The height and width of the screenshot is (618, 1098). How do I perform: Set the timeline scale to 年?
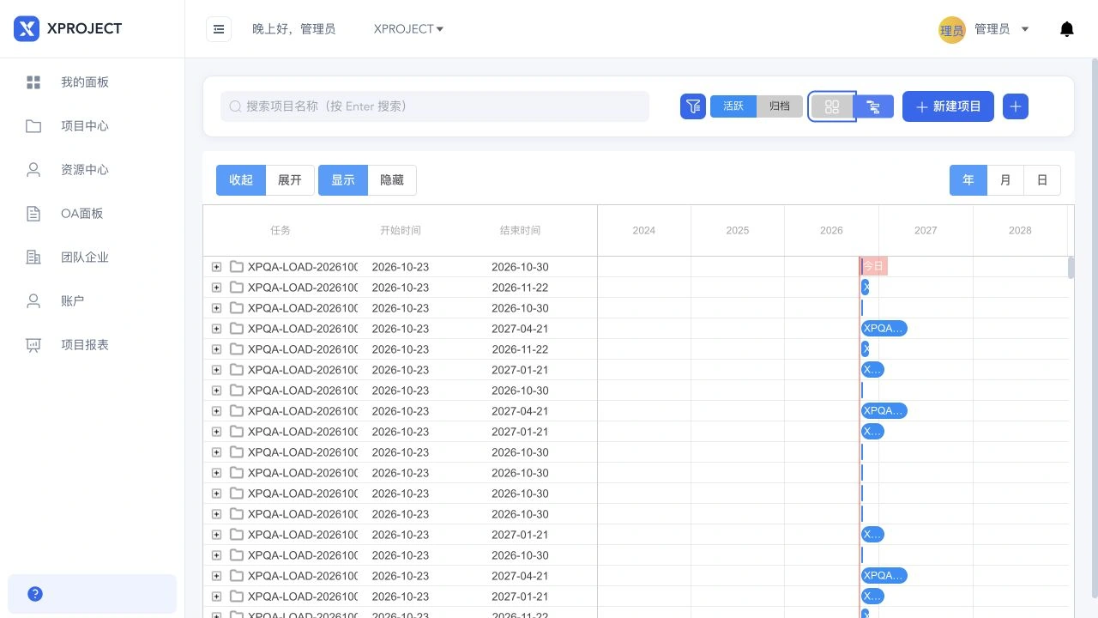pyautogui.click(x=968, y=180)
